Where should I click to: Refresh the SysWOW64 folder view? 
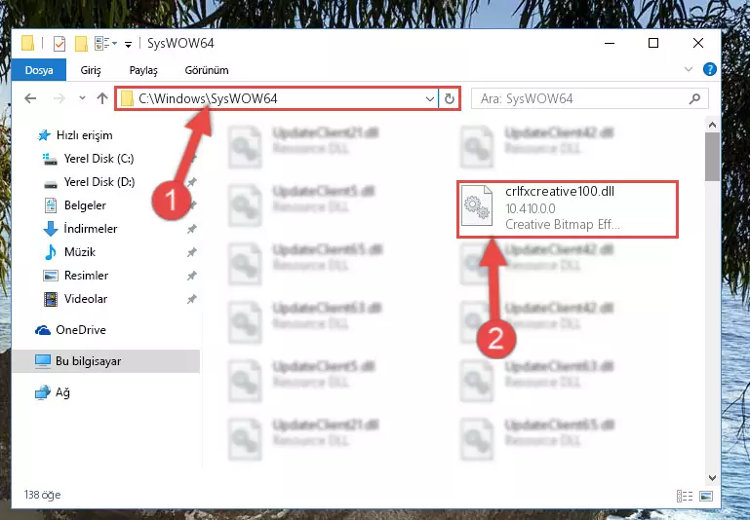click(450, 99)
